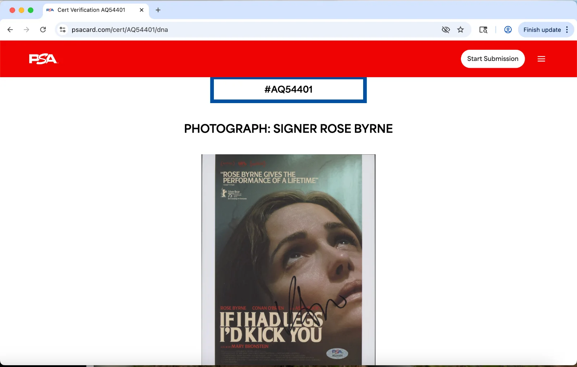Image resolution: width=577 pixels, height=367 pixels.
Task: Open a new browser tab
Action: point(158,10)
